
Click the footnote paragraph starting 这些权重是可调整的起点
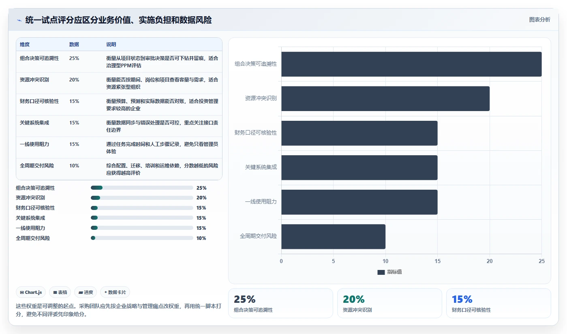click(118, 310)
